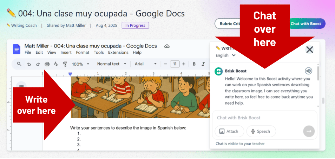Open the Arial font dropdown
This screenshot has width=335, height=159.
[x=146, y=64]
